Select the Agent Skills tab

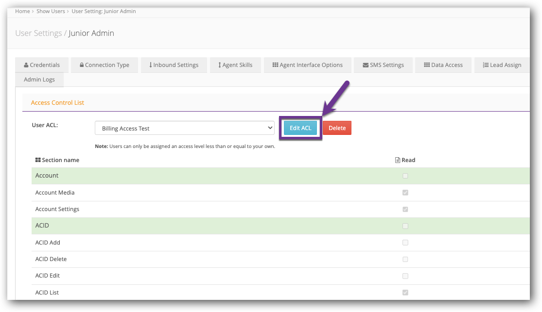pos(235,65)
